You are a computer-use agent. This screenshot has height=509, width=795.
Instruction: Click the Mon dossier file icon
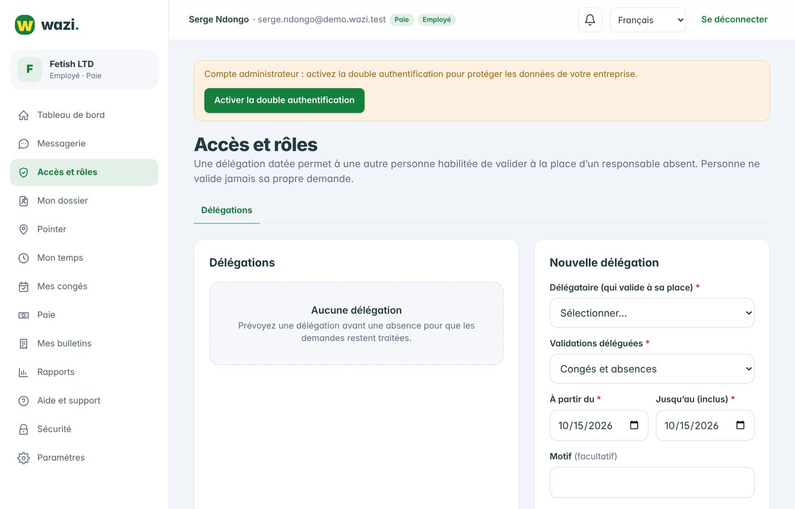pos(23,201)
